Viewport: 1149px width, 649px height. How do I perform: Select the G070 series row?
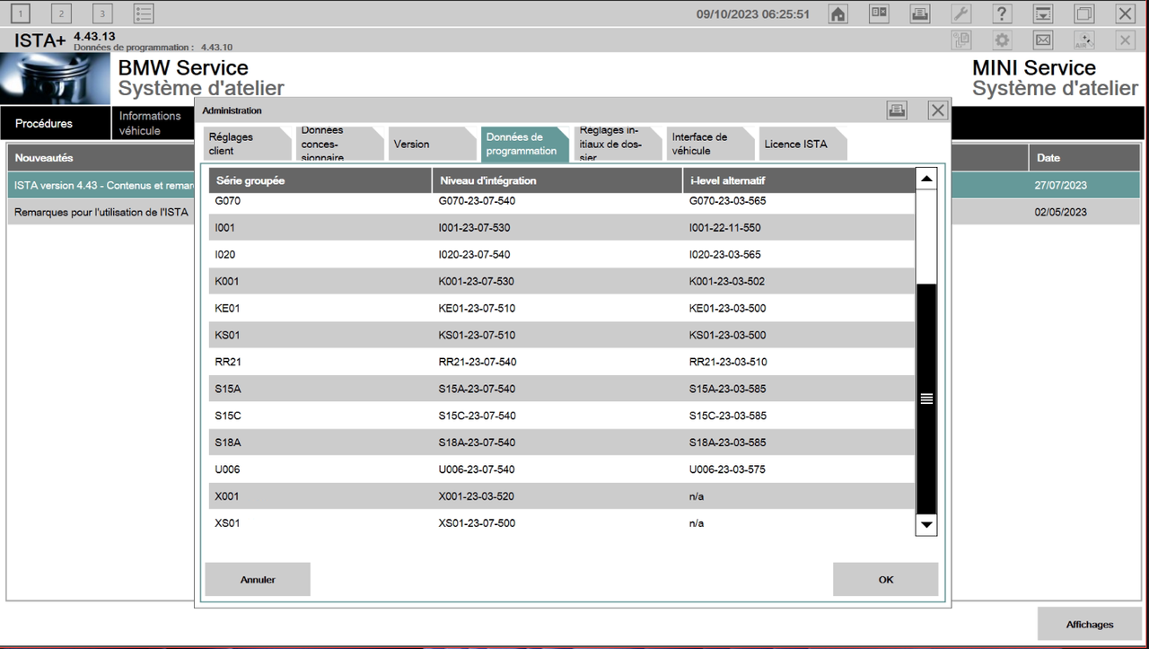pos(562,201)
